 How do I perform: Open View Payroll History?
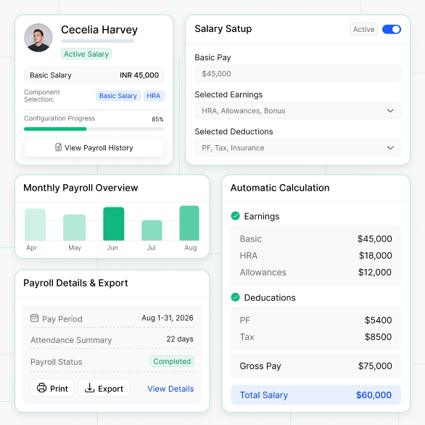click(94, 147)
